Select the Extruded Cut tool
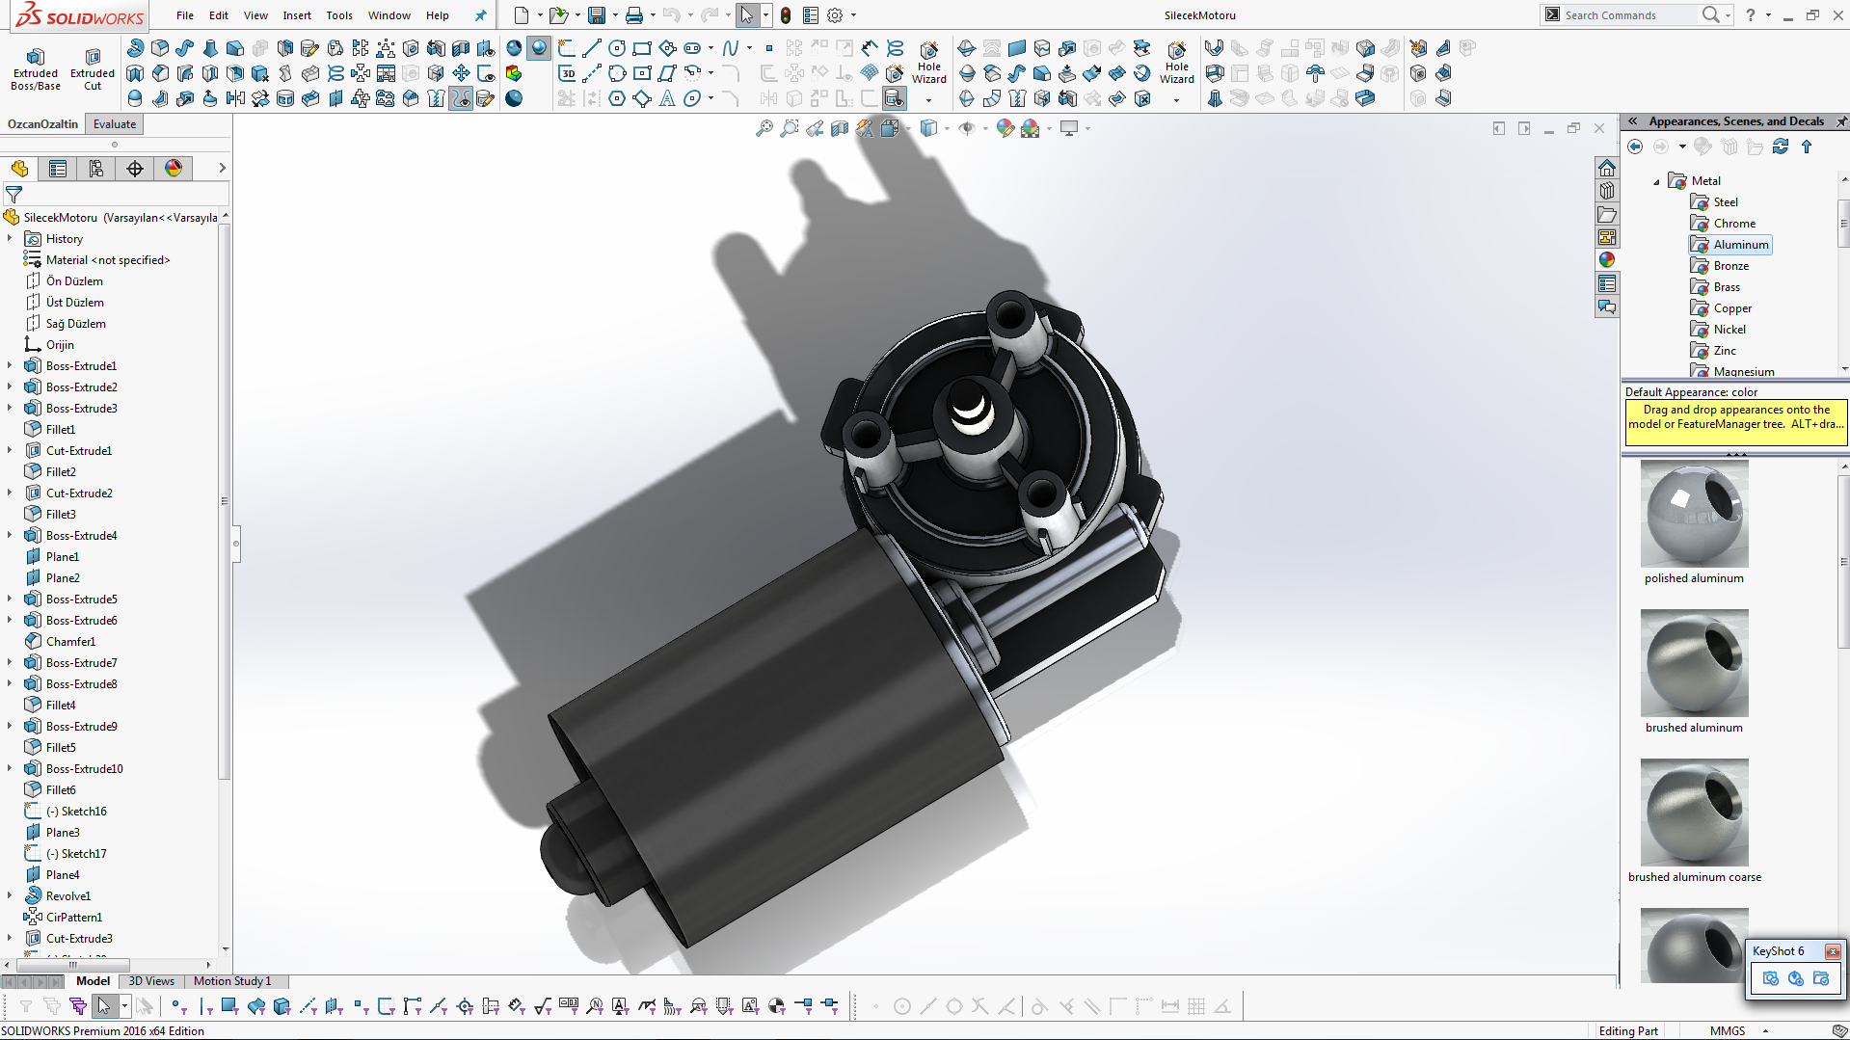1850x1040 pixels. pyautogui.click(x=93, y=67)
